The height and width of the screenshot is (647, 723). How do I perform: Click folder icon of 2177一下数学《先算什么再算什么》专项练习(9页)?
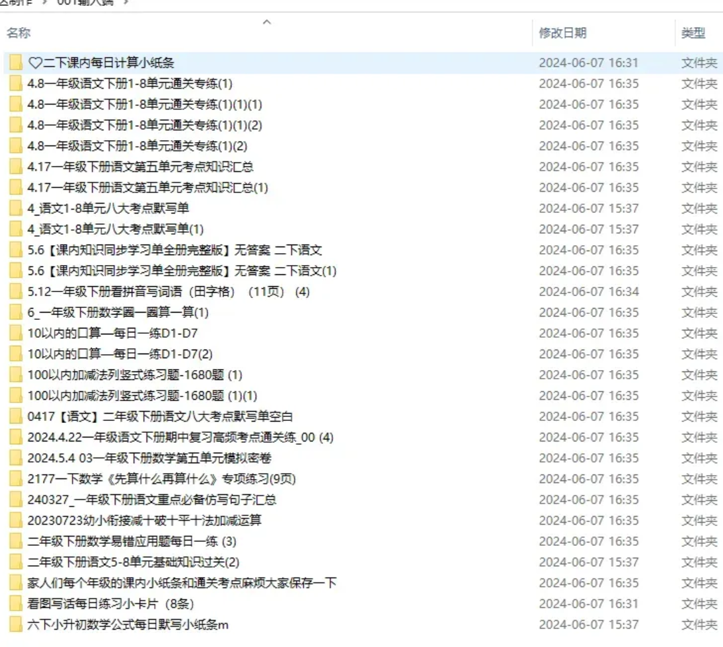(x=16, y=478)
